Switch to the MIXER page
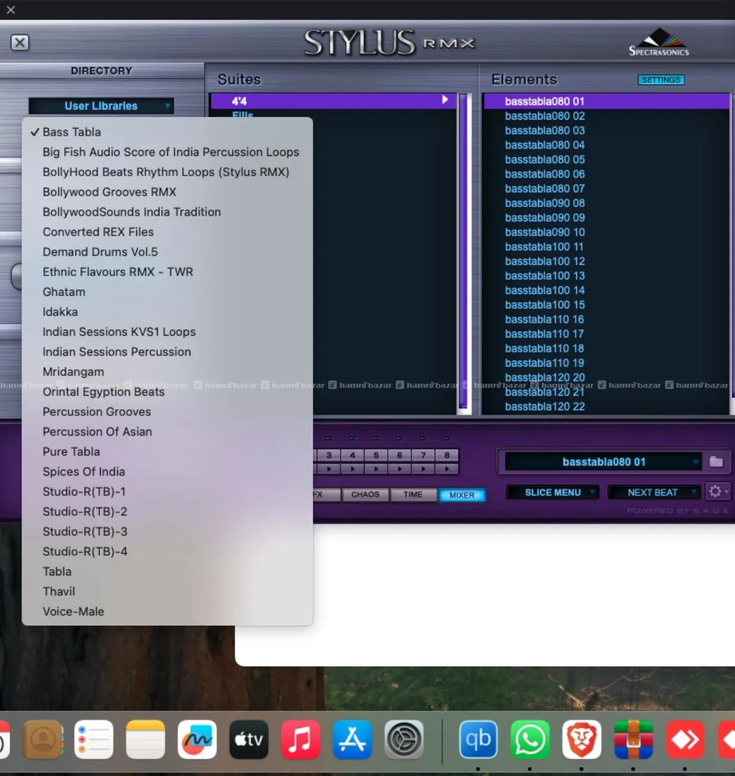Viewport: 735px width, 776px height. (x=462, y=495)
